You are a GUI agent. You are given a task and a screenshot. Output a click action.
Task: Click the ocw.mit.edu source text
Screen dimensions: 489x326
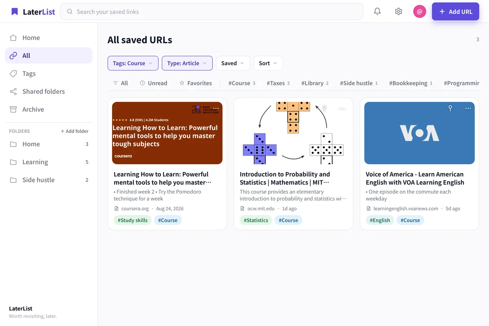pyautogui.click(x=261, y=208)
